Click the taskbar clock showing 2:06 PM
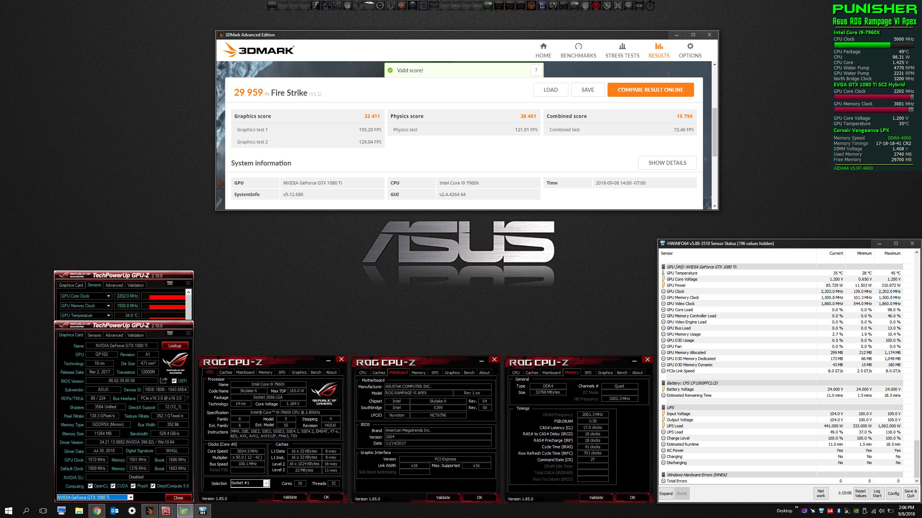The image size is (922, 518). tap(906, 511)
